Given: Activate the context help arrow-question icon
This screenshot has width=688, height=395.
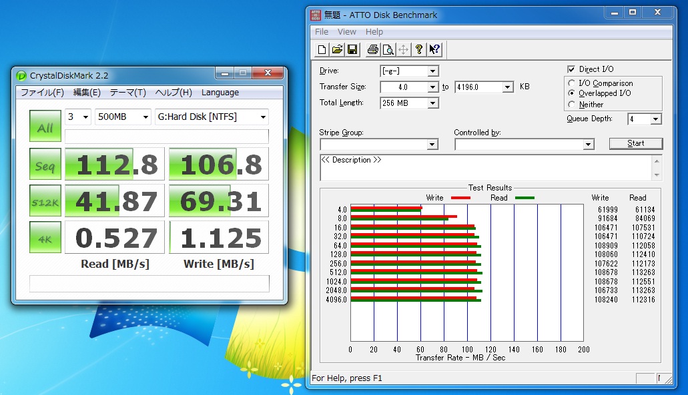Looking at the screenshot, I should click(x=434, y=49).
